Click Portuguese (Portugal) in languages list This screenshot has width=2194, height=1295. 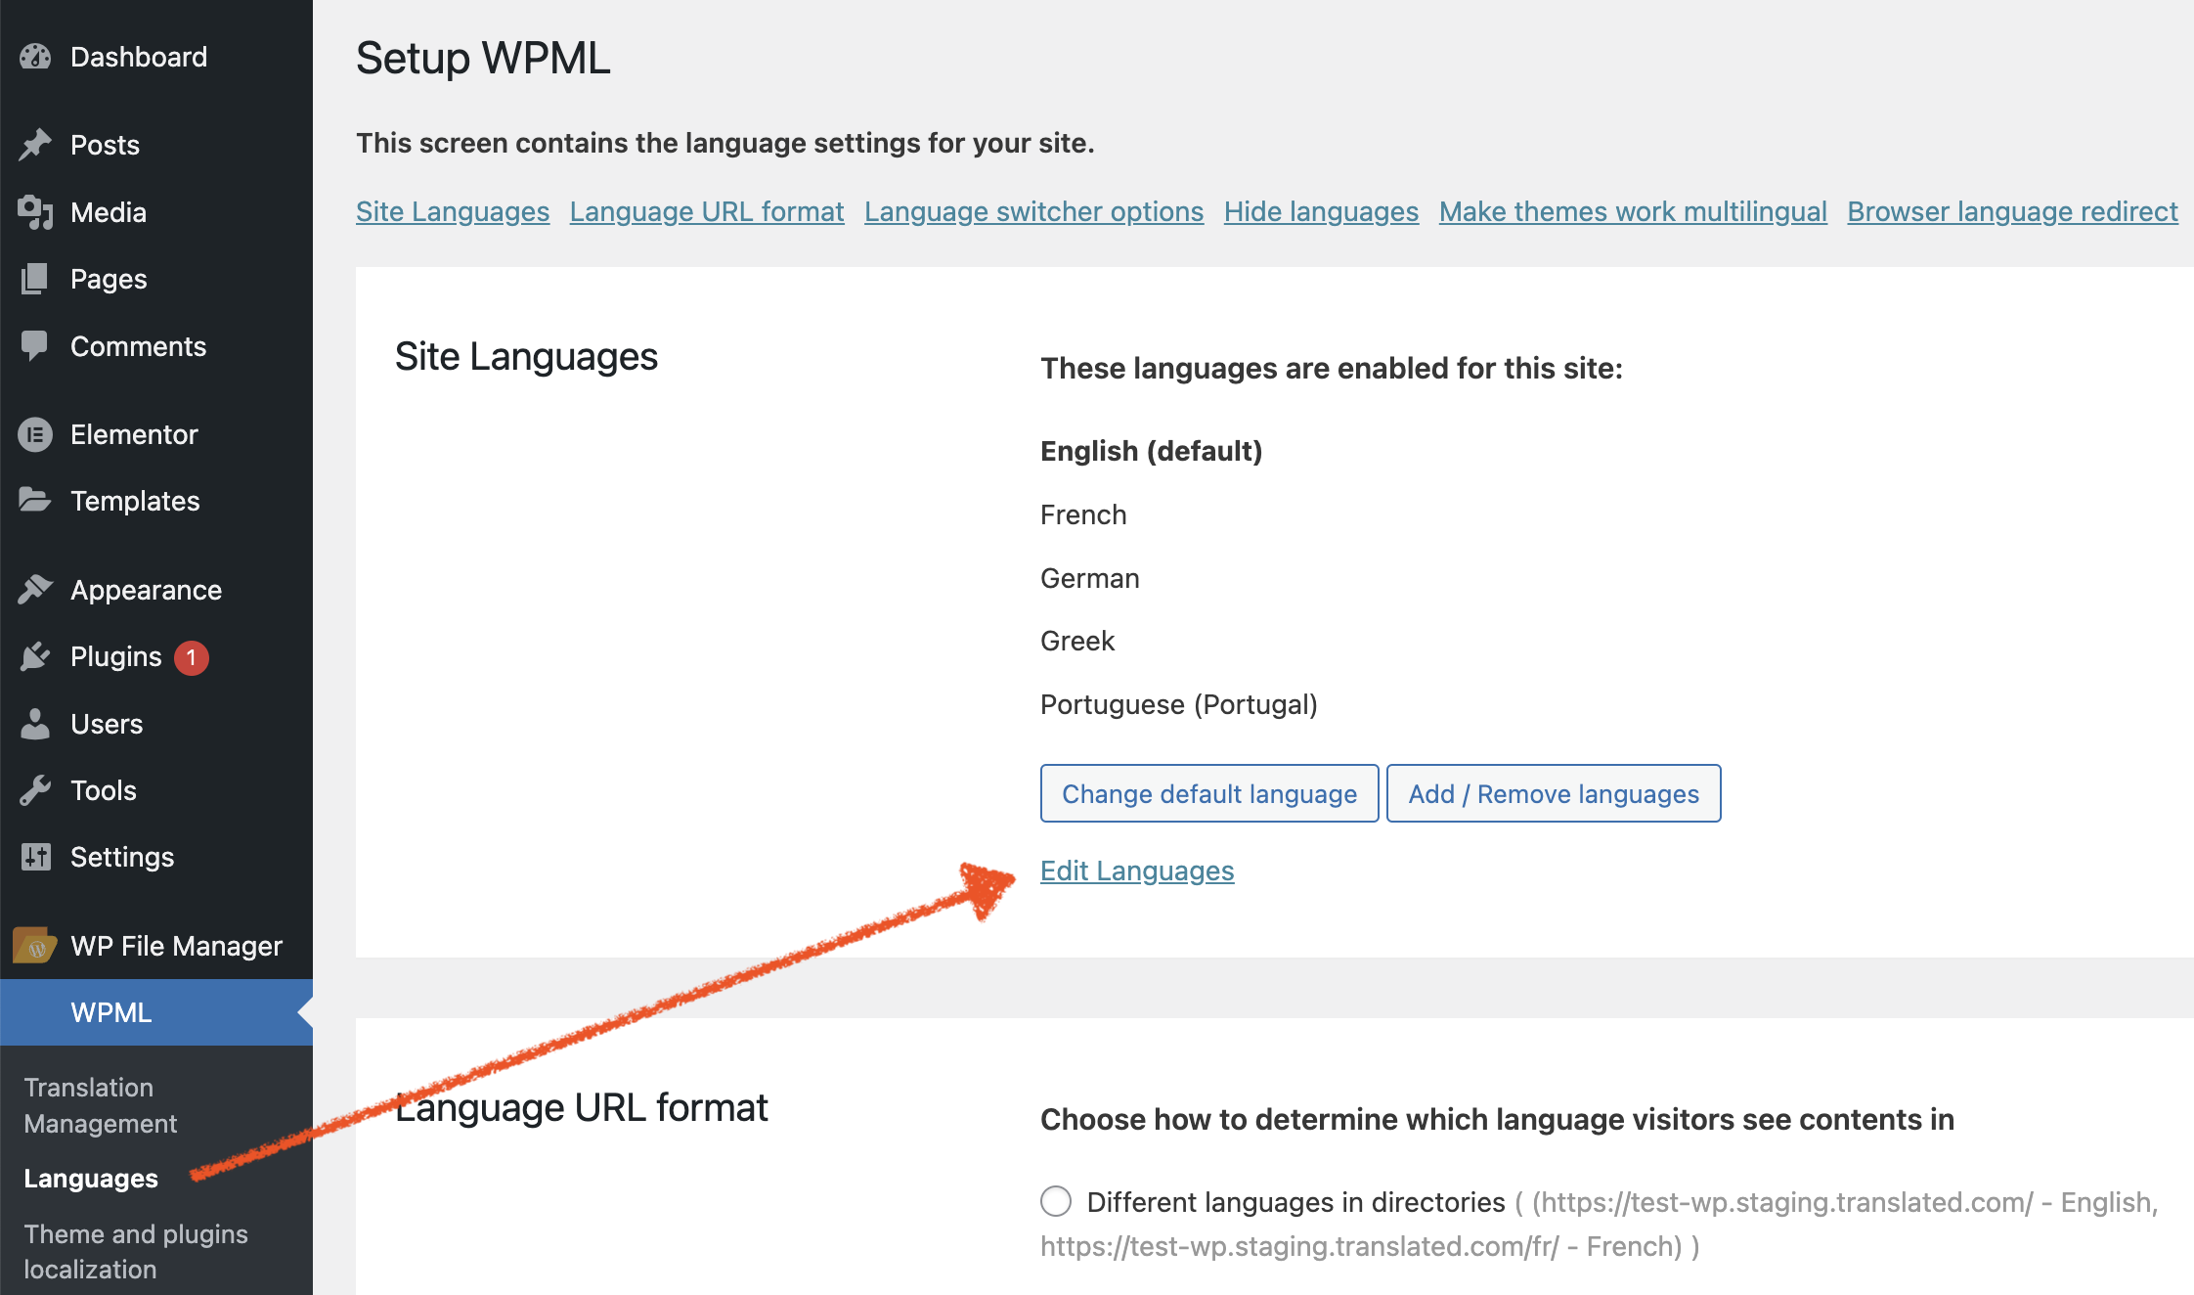(1179, 705)
